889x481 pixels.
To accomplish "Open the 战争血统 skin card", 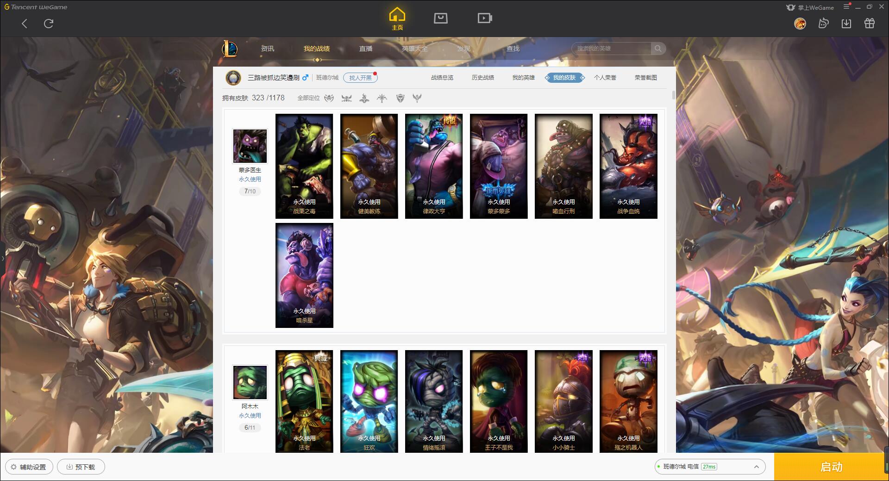I will tap(628, 166).
